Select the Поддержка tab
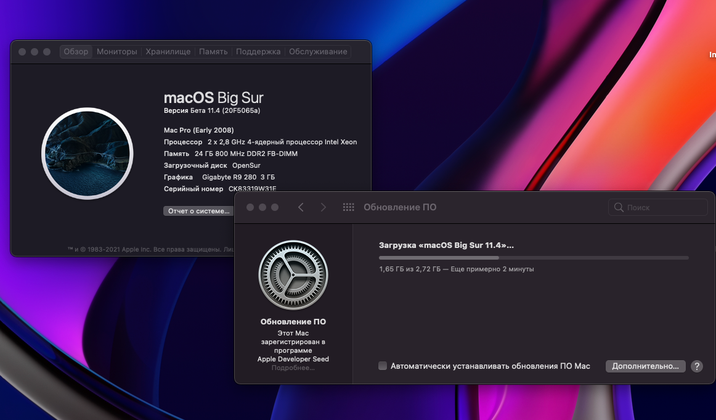The image size is (716, 420). (258, 52)
